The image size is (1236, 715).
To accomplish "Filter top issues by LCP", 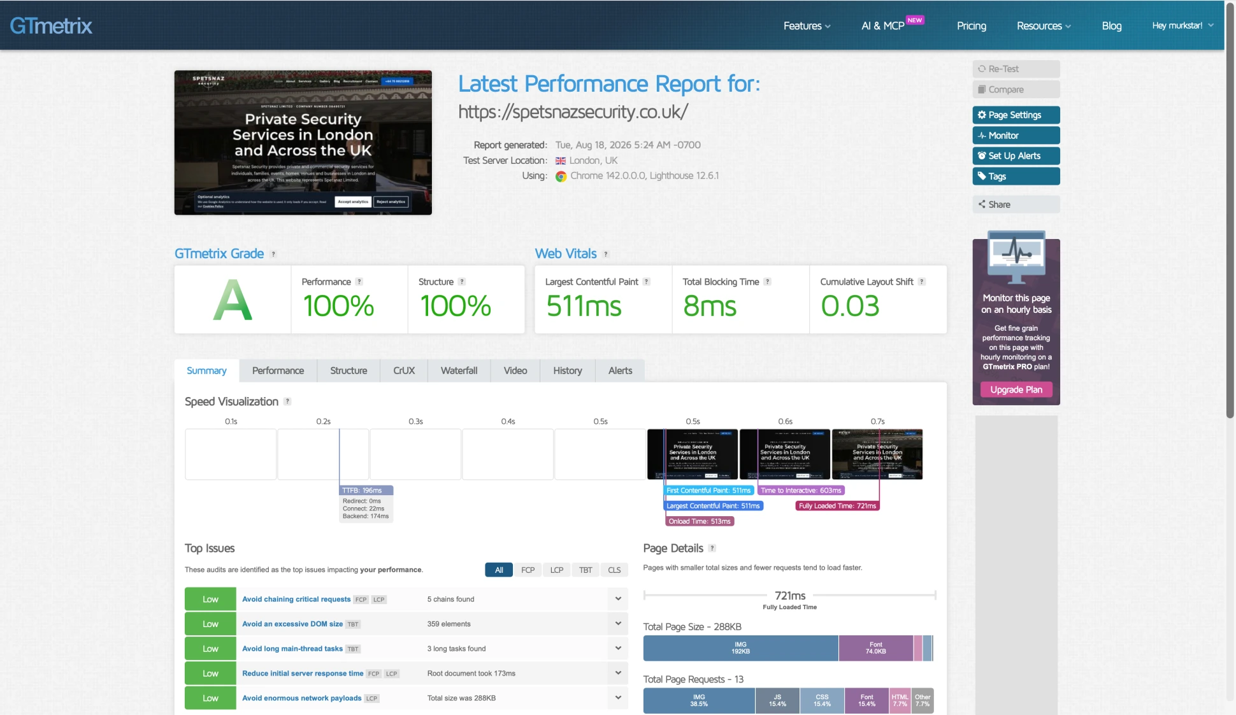I will [x=557, y=570].
